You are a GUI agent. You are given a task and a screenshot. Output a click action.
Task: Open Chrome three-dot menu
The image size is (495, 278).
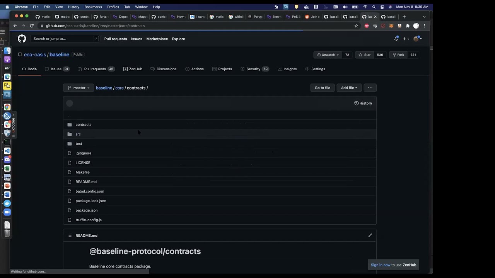(x=424, y=26)
